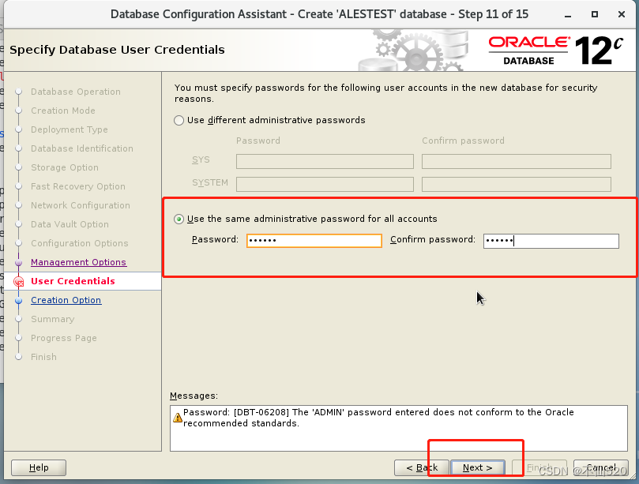
Task: Open the Help button
Action: [39, 467]
